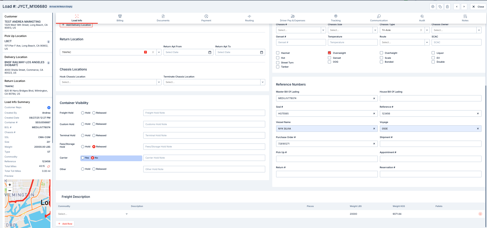Remove the freight description row

point(480,214)
